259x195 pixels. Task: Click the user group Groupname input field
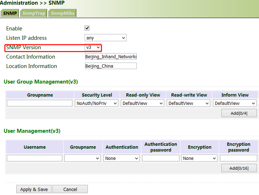(x=40, y=103)
